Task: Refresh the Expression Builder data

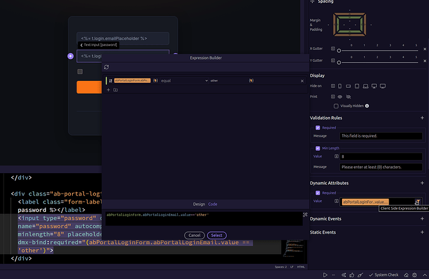Action: 106,67
